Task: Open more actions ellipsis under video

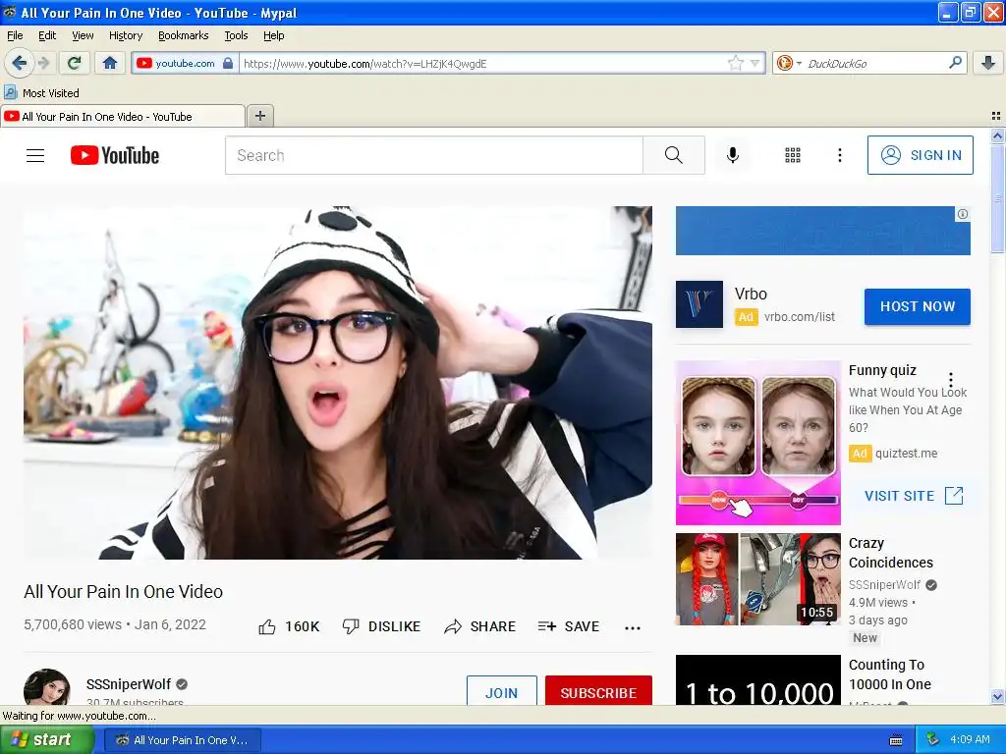Action: click(633, 627)
